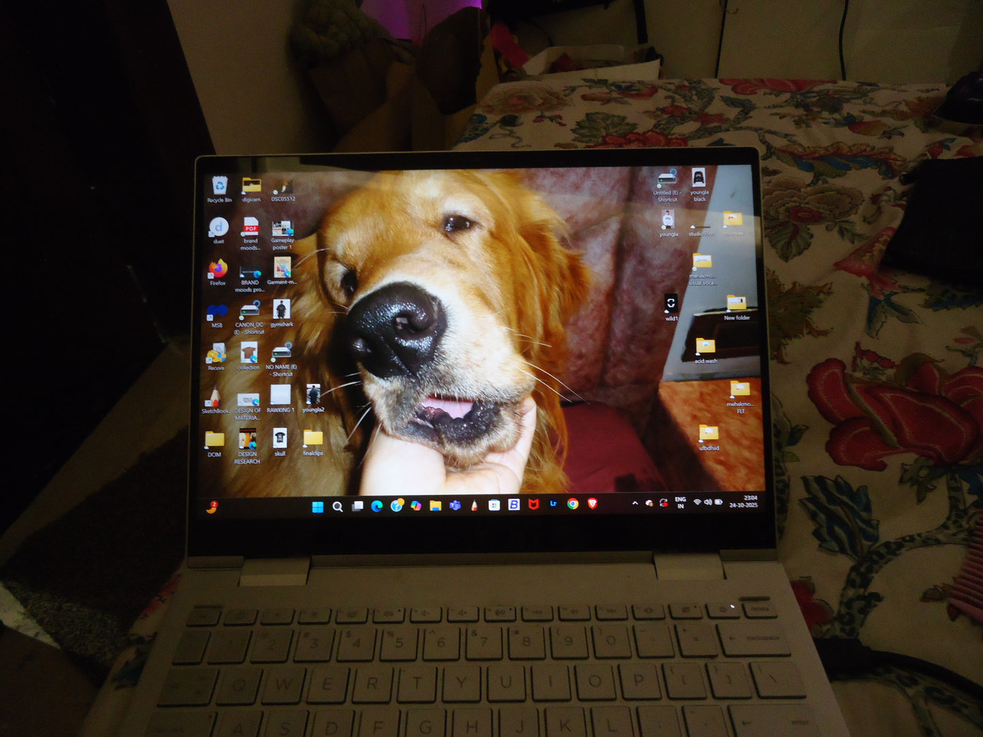Viewport: 983px width, 737px height.
Task: Open the mehakmo FLT folder
Action: (740, 398)
